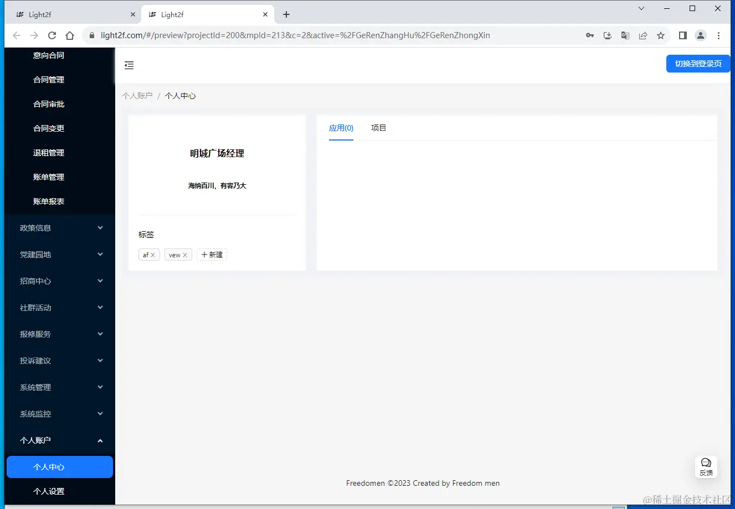The width and height of the screenshot is (735, 509).
Task: Open the saved passwords key icon
Action: tap(590, 35)
